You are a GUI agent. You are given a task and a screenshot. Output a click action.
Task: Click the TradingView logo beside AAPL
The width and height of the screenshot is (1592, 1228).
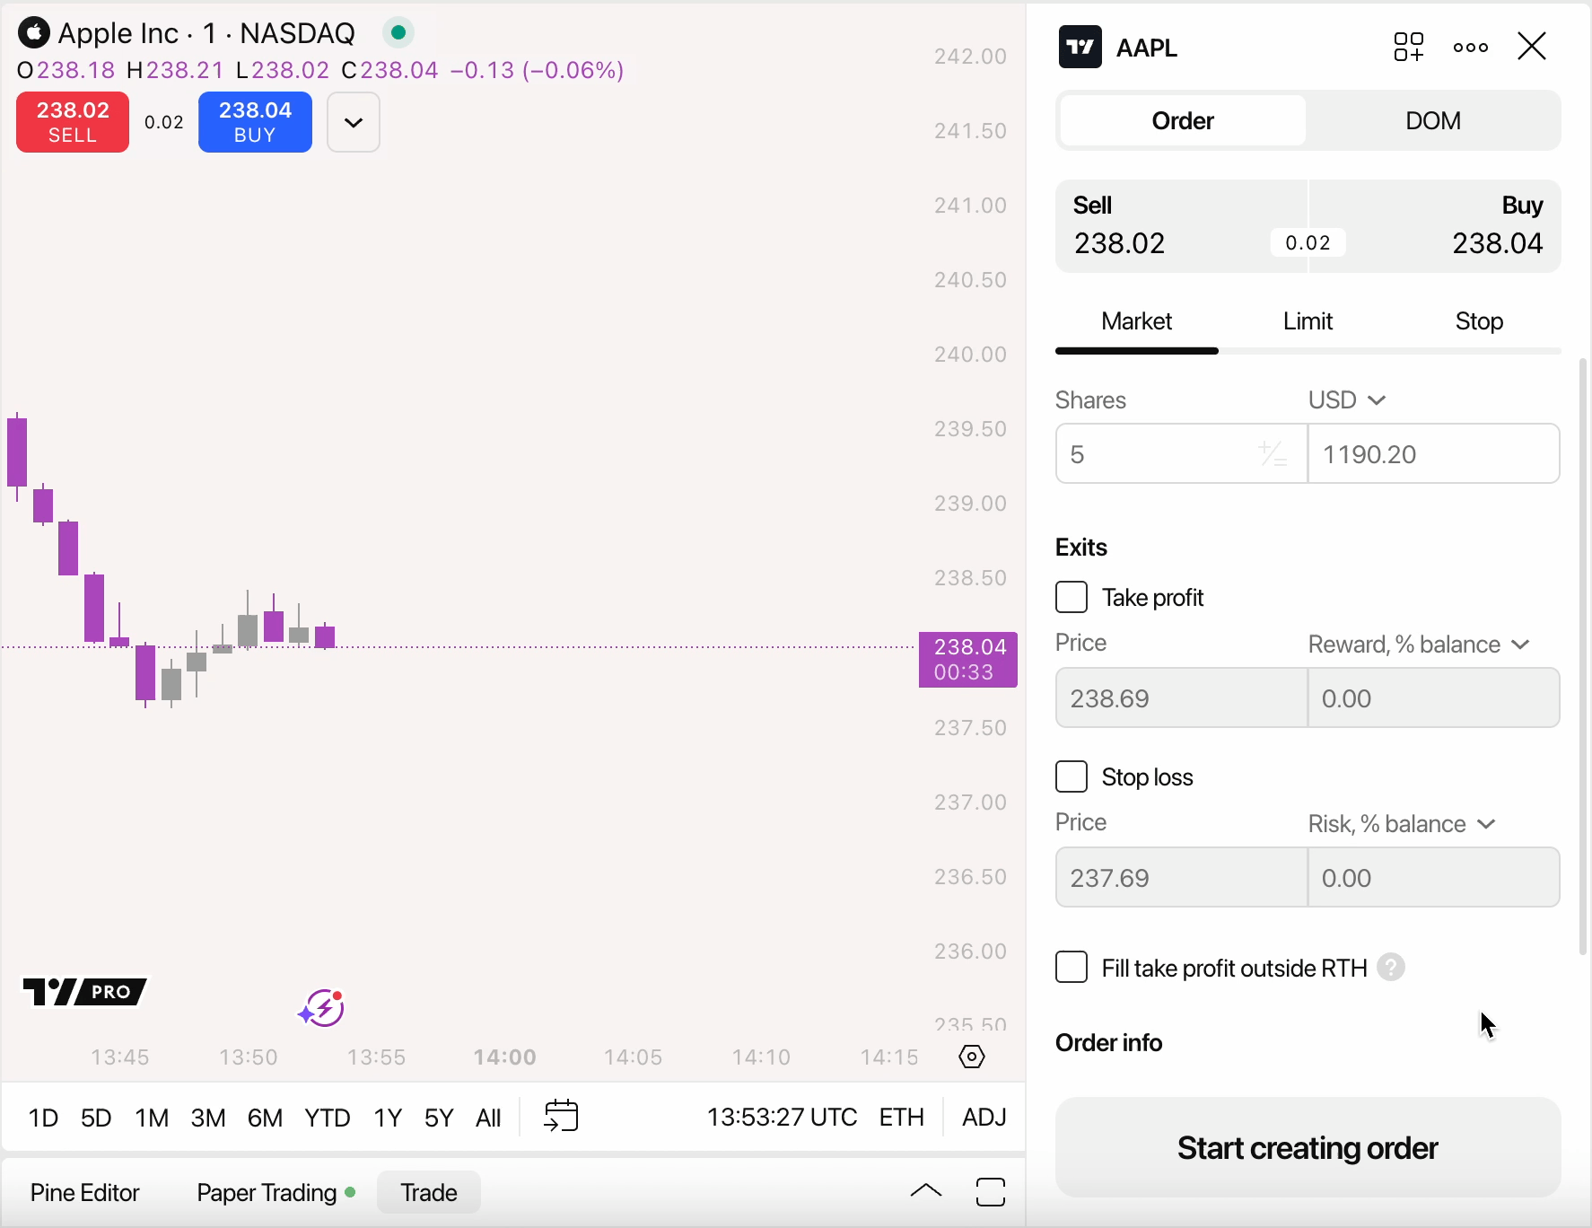1080,47
